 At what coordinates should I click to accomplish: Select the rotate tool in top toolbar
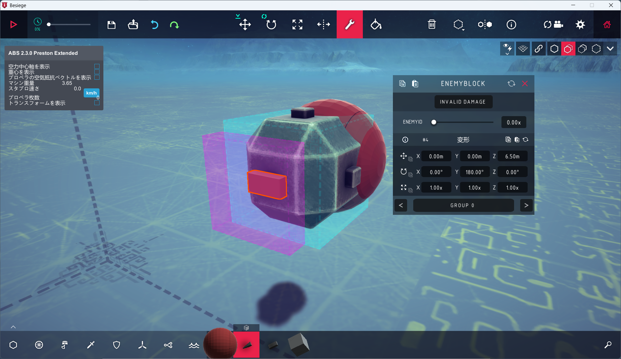271,25
